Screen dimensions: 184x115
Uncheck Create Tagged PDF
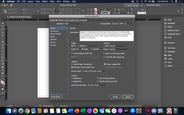point(105,64)
